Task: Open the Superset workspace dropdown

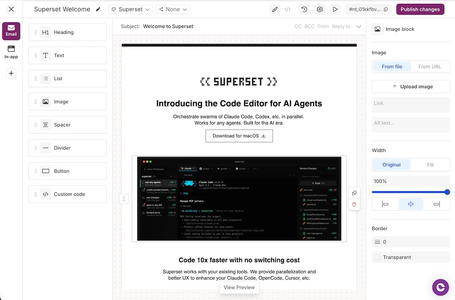Action: [x=130, y=9]
